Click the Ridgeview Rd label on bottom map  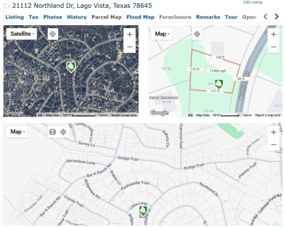click(x=92, y=189)
